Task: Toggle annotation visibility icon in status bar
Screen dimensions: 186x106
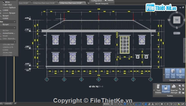Action: [x=146, y=104]
